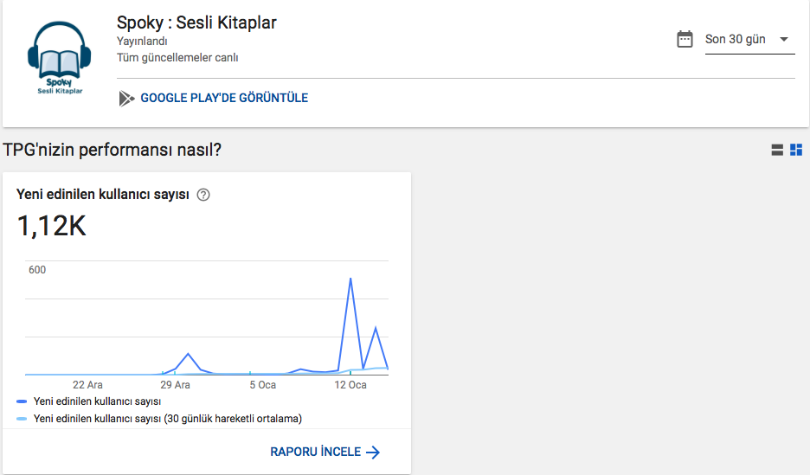This screenshot has width=810, height=475.
Task: Click the Spoky headphones app icon
Action: coord(60,58)
